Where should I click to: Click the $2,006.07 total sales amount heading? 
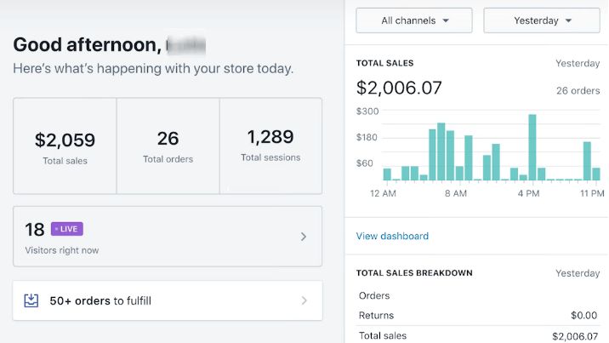click(399, 88)
